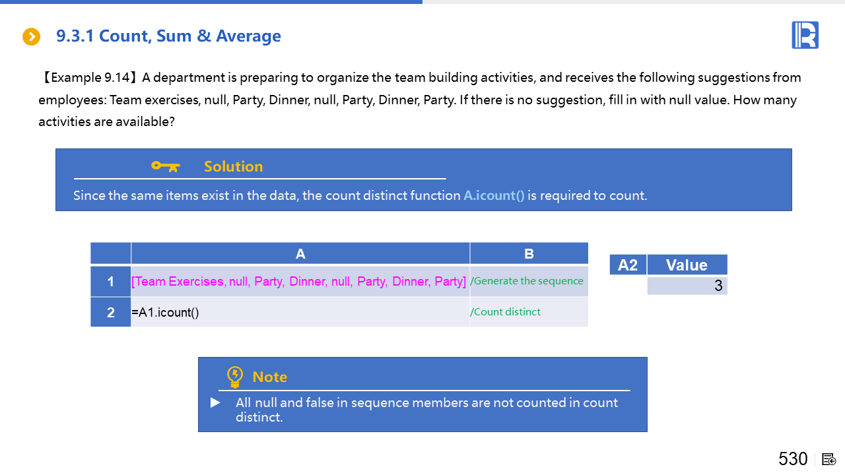The height and width of the screenshot is (475, 845).
Task: Click row 2 header in the grid
Action: [x=110, y=312]
